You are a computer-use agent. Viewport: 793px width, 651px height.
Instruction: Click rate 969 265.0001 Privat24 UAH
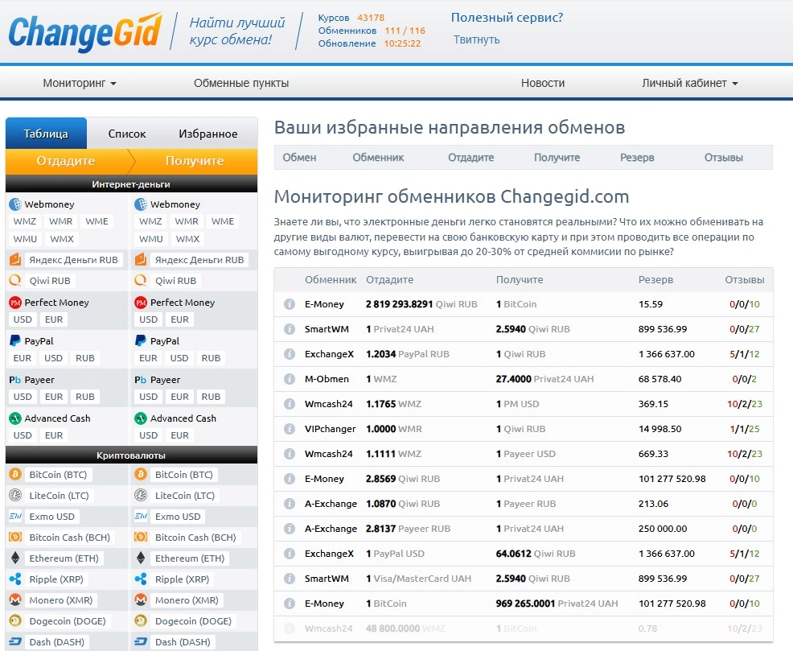click(x=557, y=604)
